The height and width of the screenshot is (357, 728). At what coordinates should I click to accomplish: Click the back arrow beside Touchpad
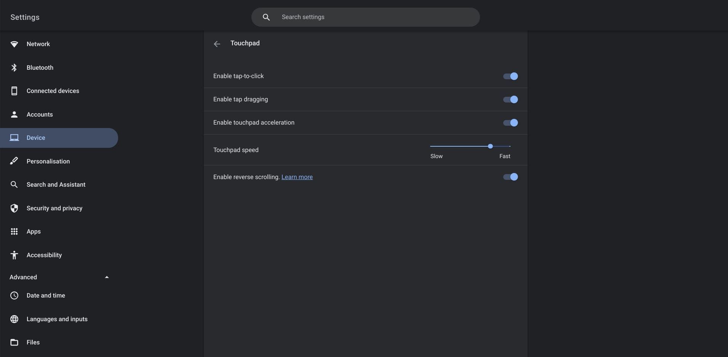pyautogui.click(x=217, y=44)
